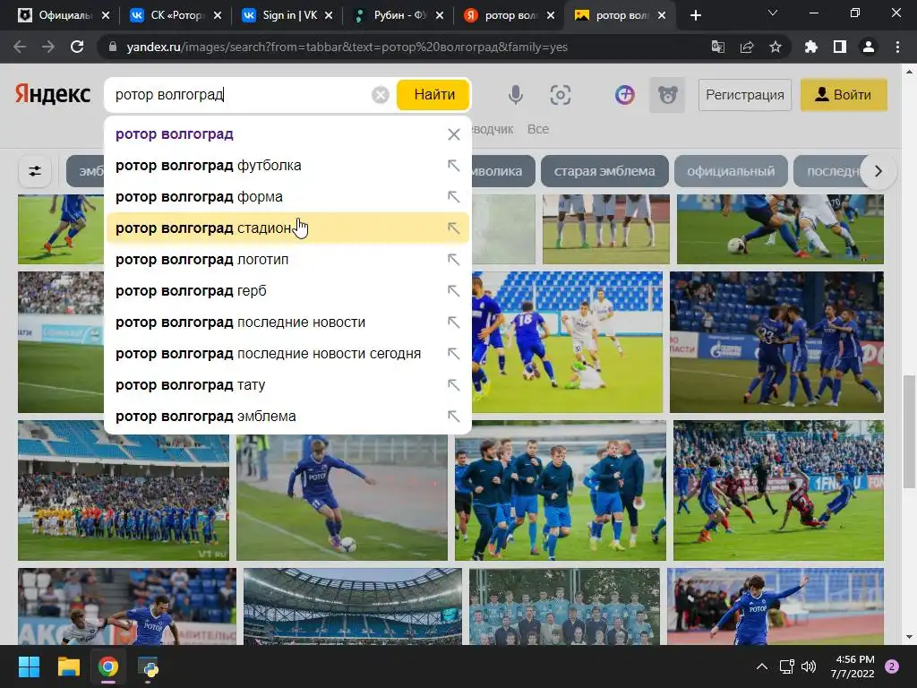Click the Yandex logo

pyautogui.click(x=53, y=94)
